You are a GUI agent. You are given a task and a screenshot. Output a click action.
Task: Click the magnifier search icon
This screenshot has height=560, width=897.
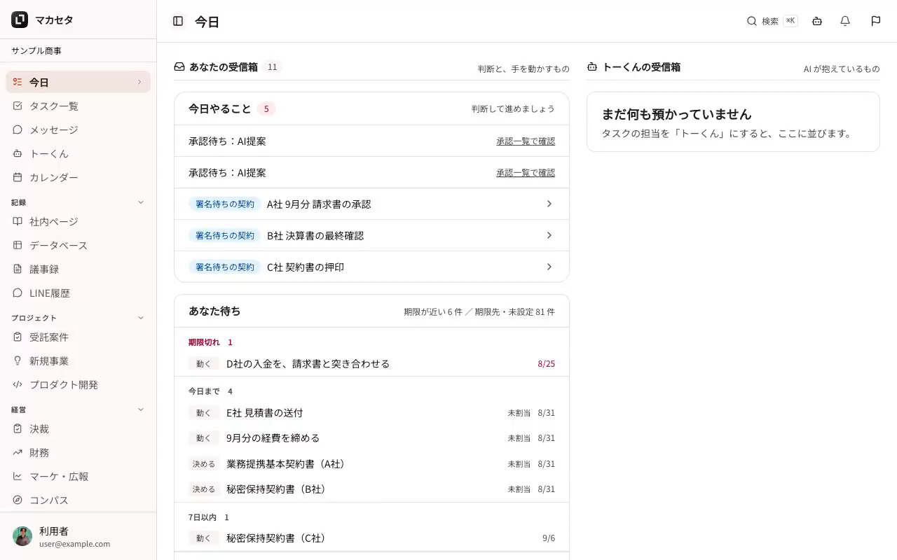click(x=752, y=21)
